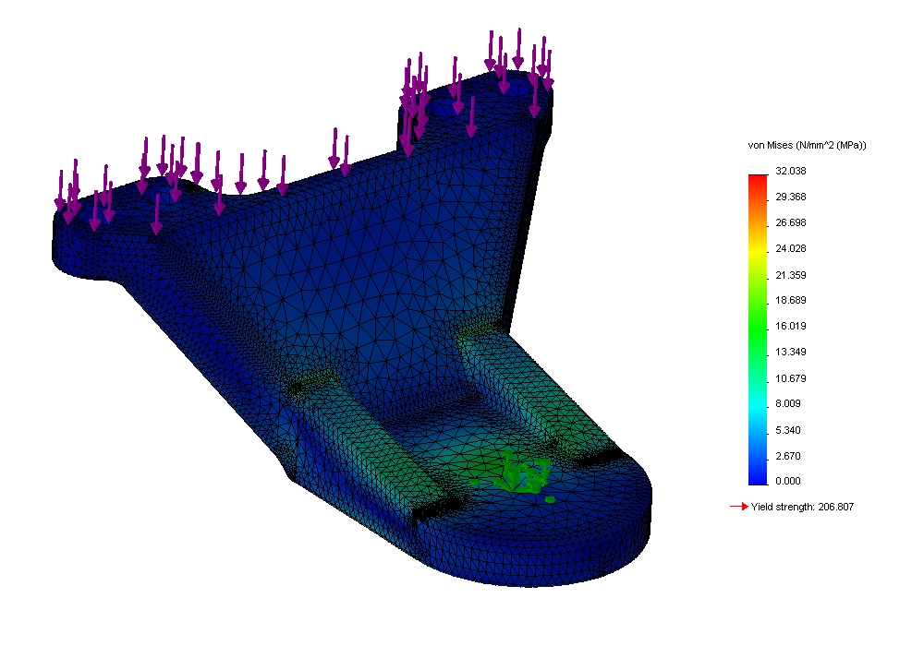Click the legend value 16.019
Image resolution: width=924 pixels, height=646 pixels.
pos(791,327)
